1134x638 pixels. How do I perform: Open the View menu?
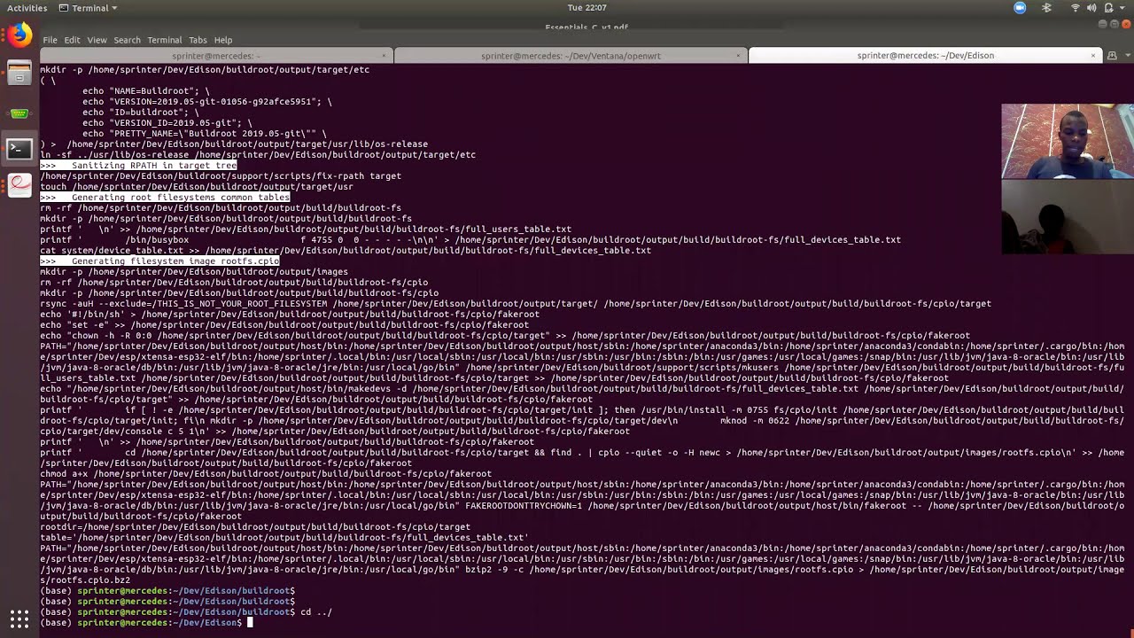(97, 40)
